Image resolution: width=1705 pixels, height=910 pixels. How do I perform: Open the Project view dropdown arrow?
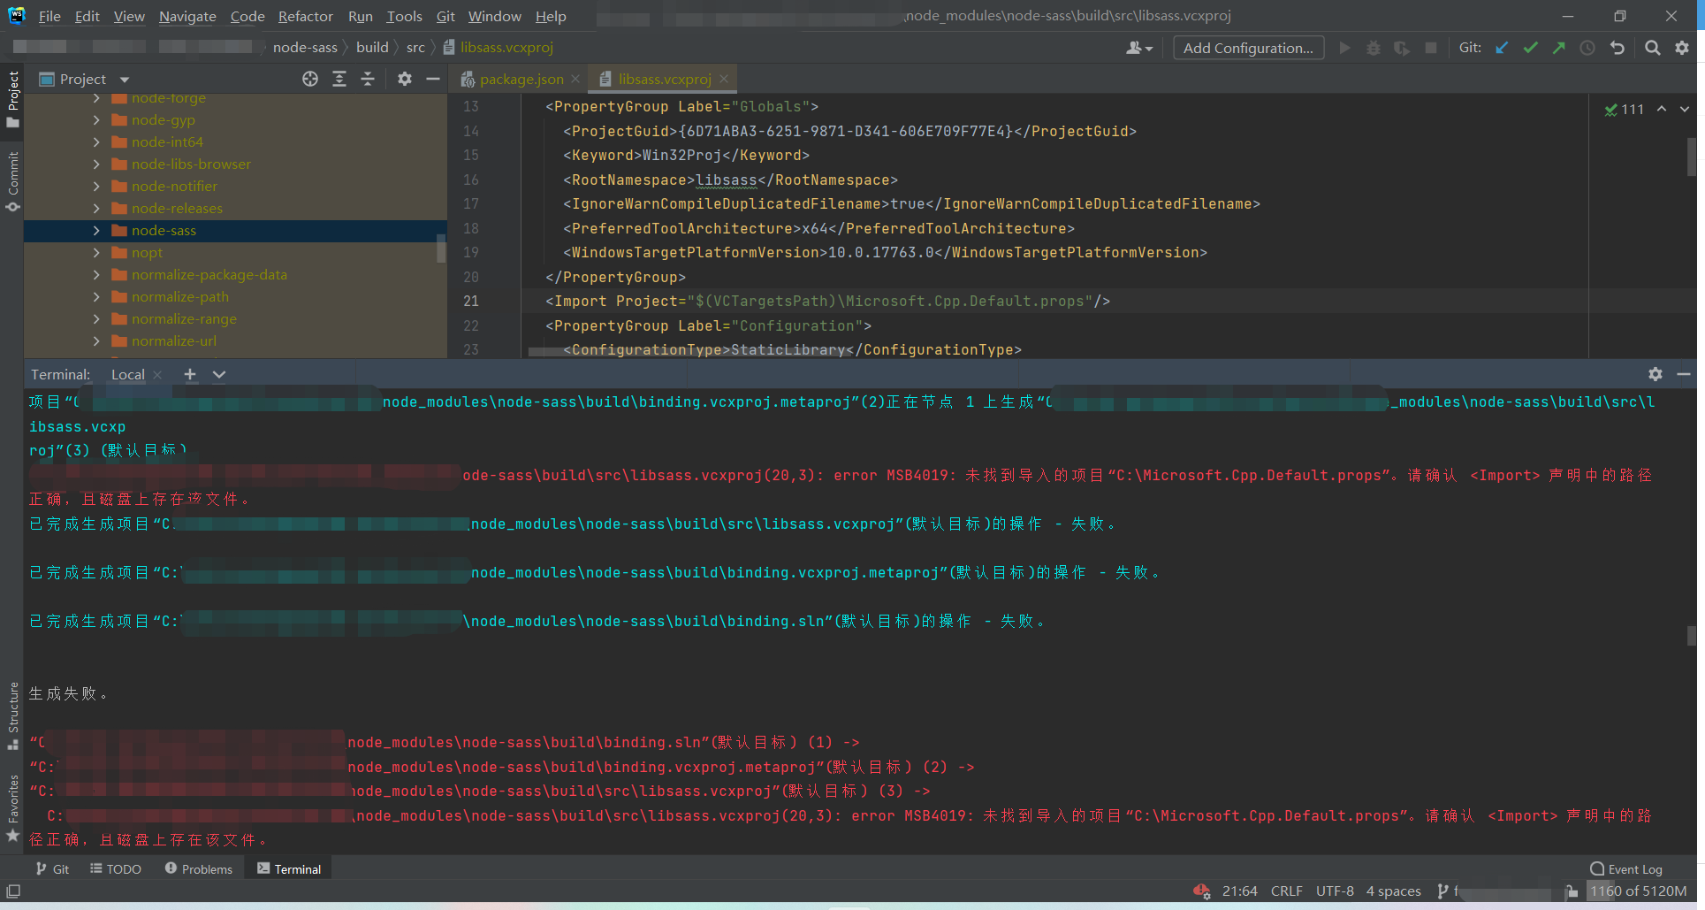[125, 80]
